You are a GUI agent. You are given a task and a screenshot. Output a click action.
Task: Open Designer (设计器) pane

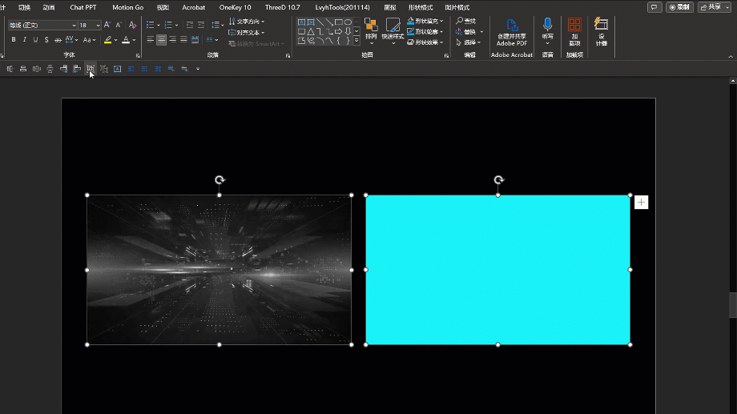[x=601, y=32]
